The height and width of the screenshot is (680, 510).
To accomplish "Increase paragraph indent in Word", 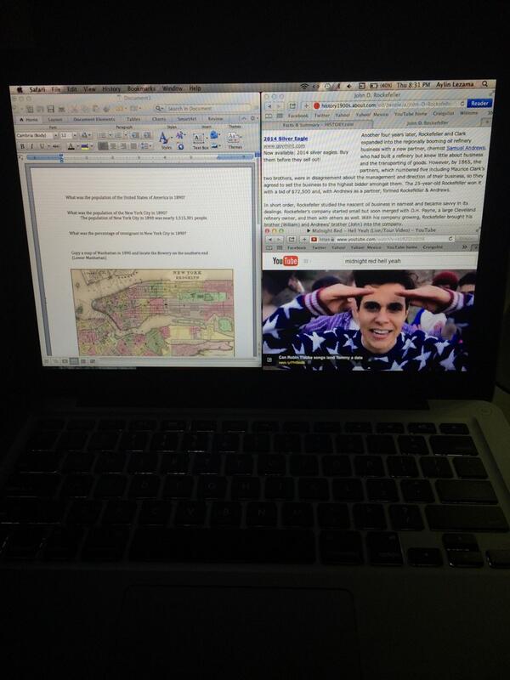I will point(146,135).
